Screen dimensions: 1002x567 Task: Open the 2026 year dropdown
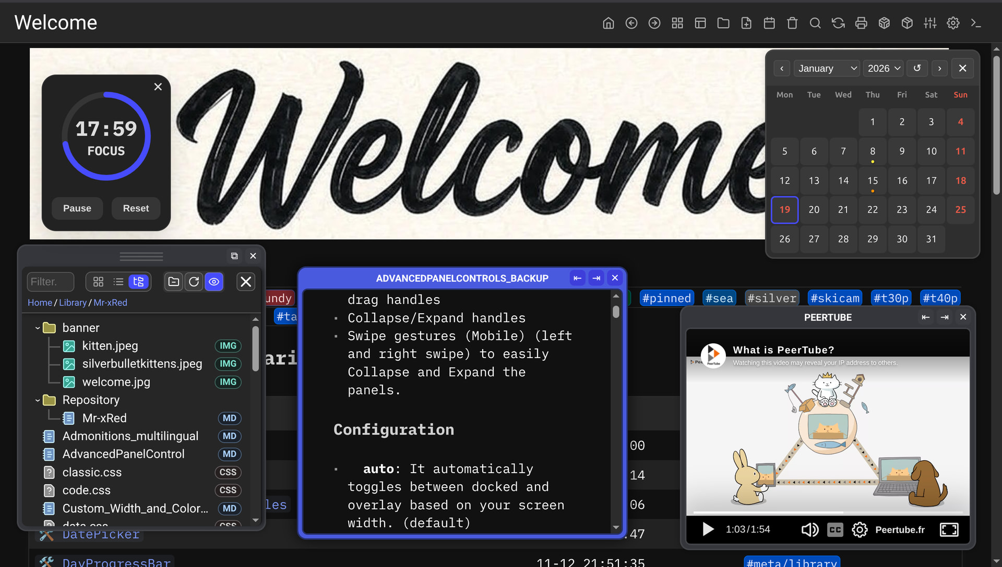coord(883,68)
